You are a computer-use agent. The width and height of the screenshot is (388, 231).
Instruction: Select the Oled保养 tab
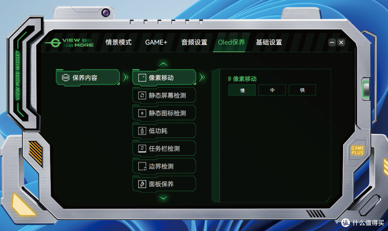point(231,42)
